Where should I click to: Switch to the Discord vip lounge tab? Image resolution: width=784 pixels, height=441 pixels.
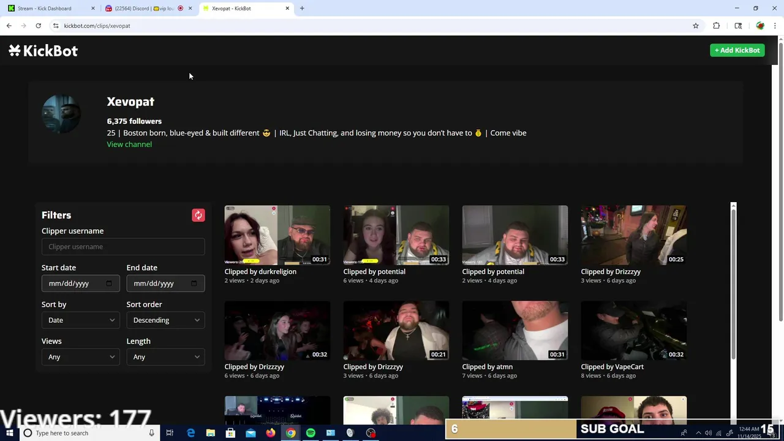[x=147, y=9]
